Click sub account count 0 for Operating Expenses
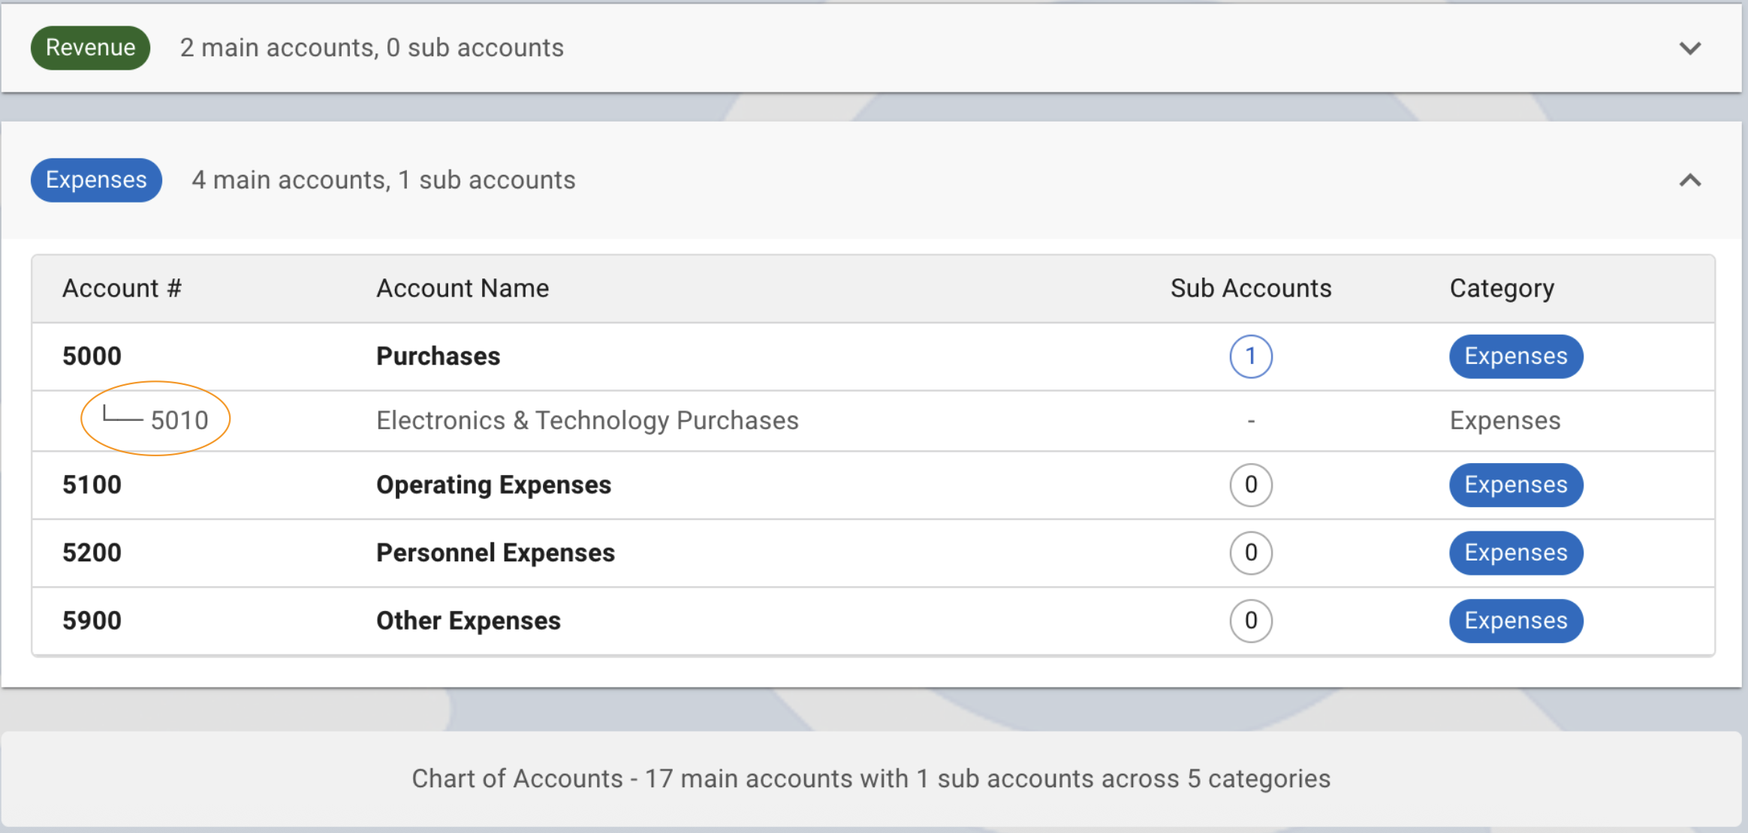 click(x=1251, y=485)
